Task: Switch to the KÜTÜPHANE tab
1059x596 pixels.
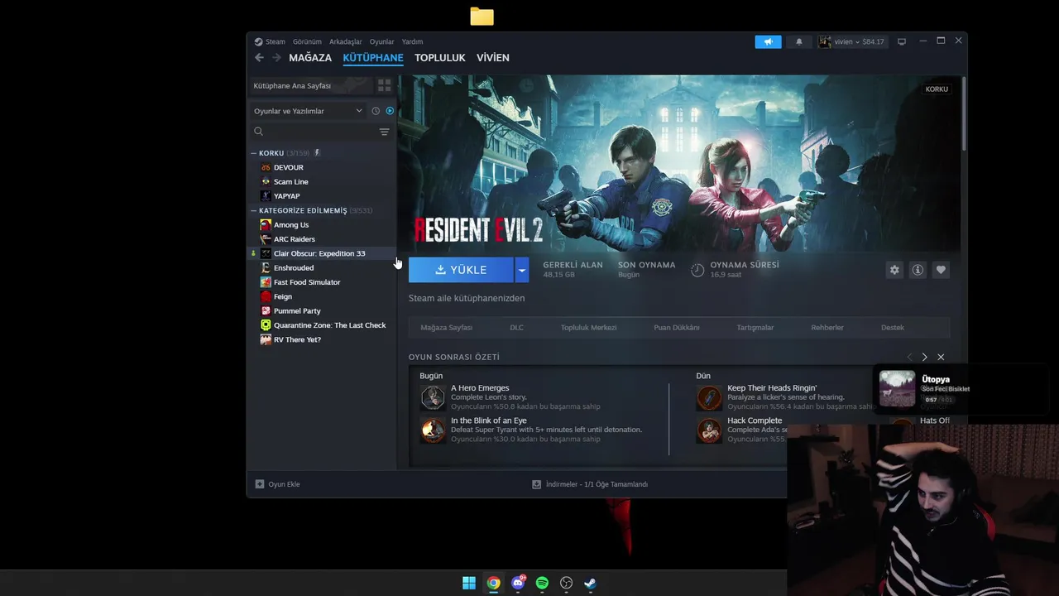Action: pyautogui.click(x=373, y=58)
